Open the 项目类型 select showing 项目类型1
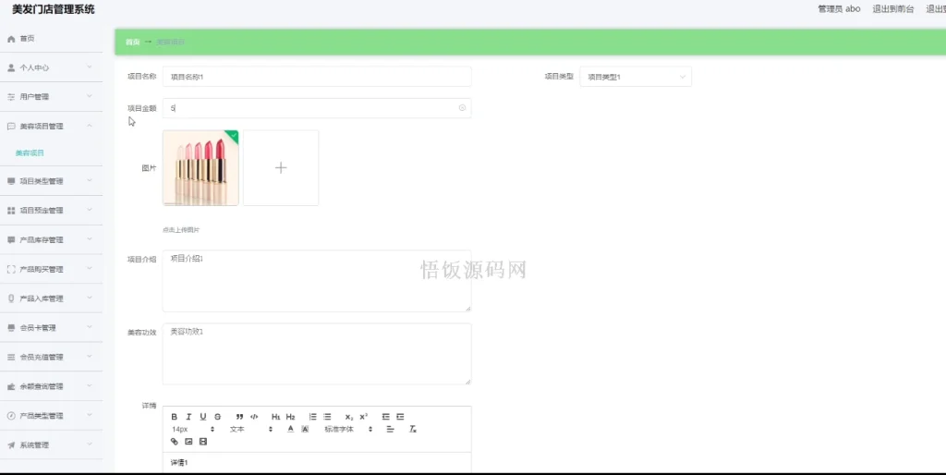The width and height of the screenshot is (946, 475). click(636, 77)
